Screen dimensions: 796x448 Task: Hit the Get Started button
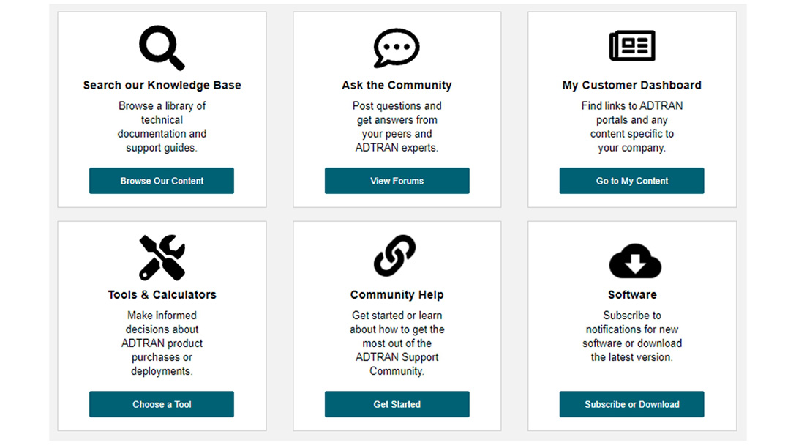[397, 404]
